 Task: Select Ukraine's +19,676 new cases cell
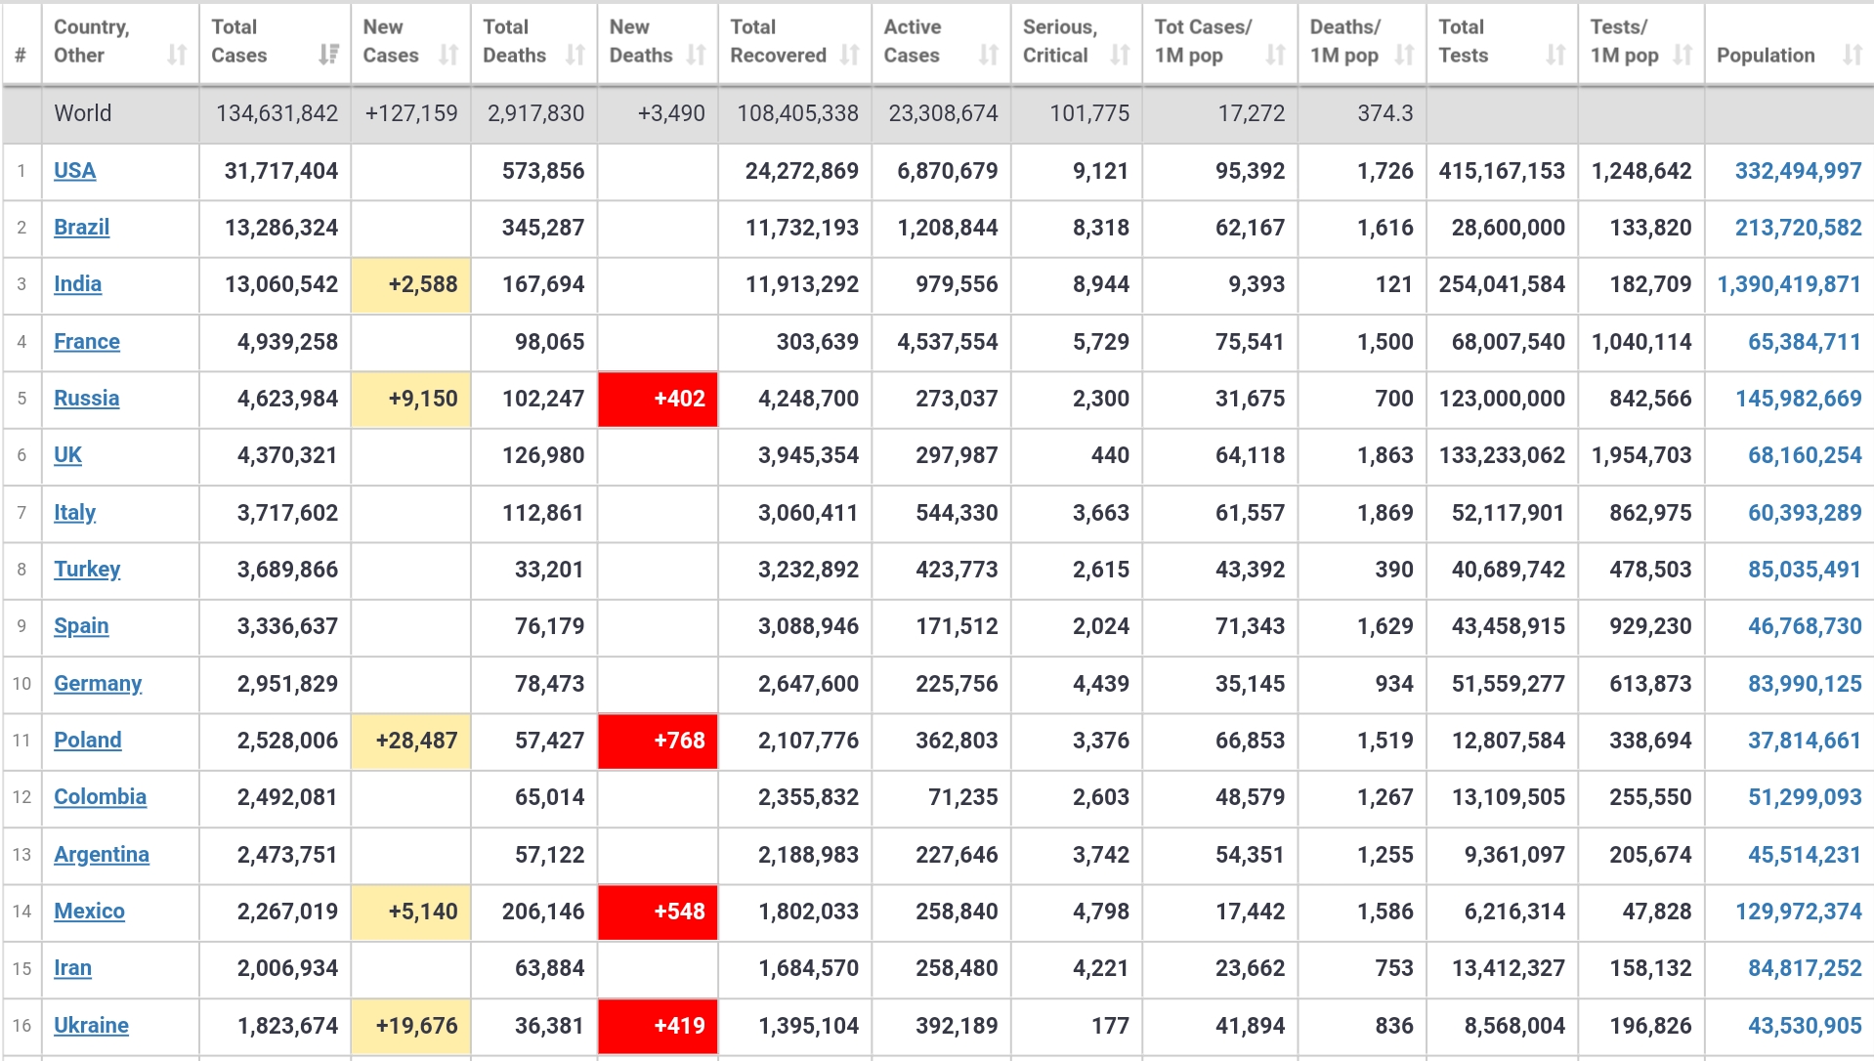411,1026
